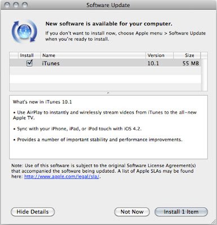
Task: Click the AirPlay bullet text in the details pane
Action: click(105, 115)
